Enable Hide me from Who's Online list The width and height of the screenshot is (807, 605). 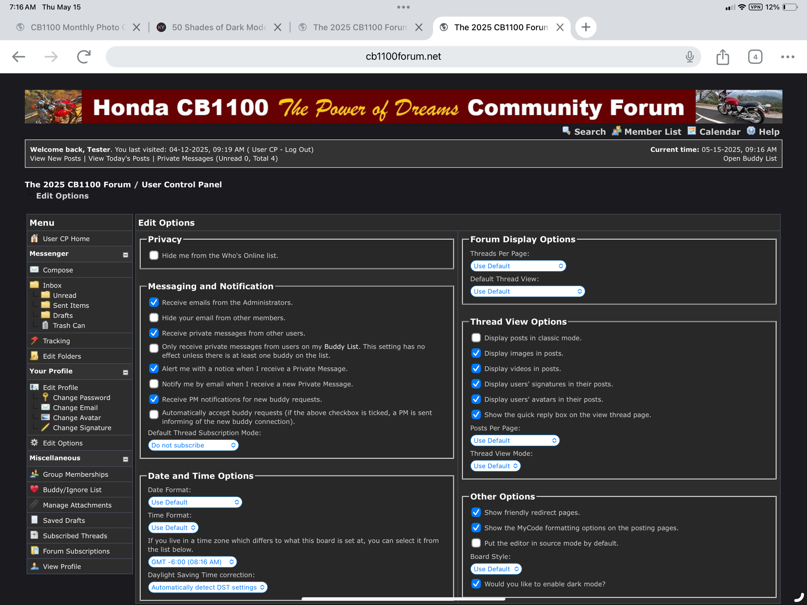coord(154,255)
